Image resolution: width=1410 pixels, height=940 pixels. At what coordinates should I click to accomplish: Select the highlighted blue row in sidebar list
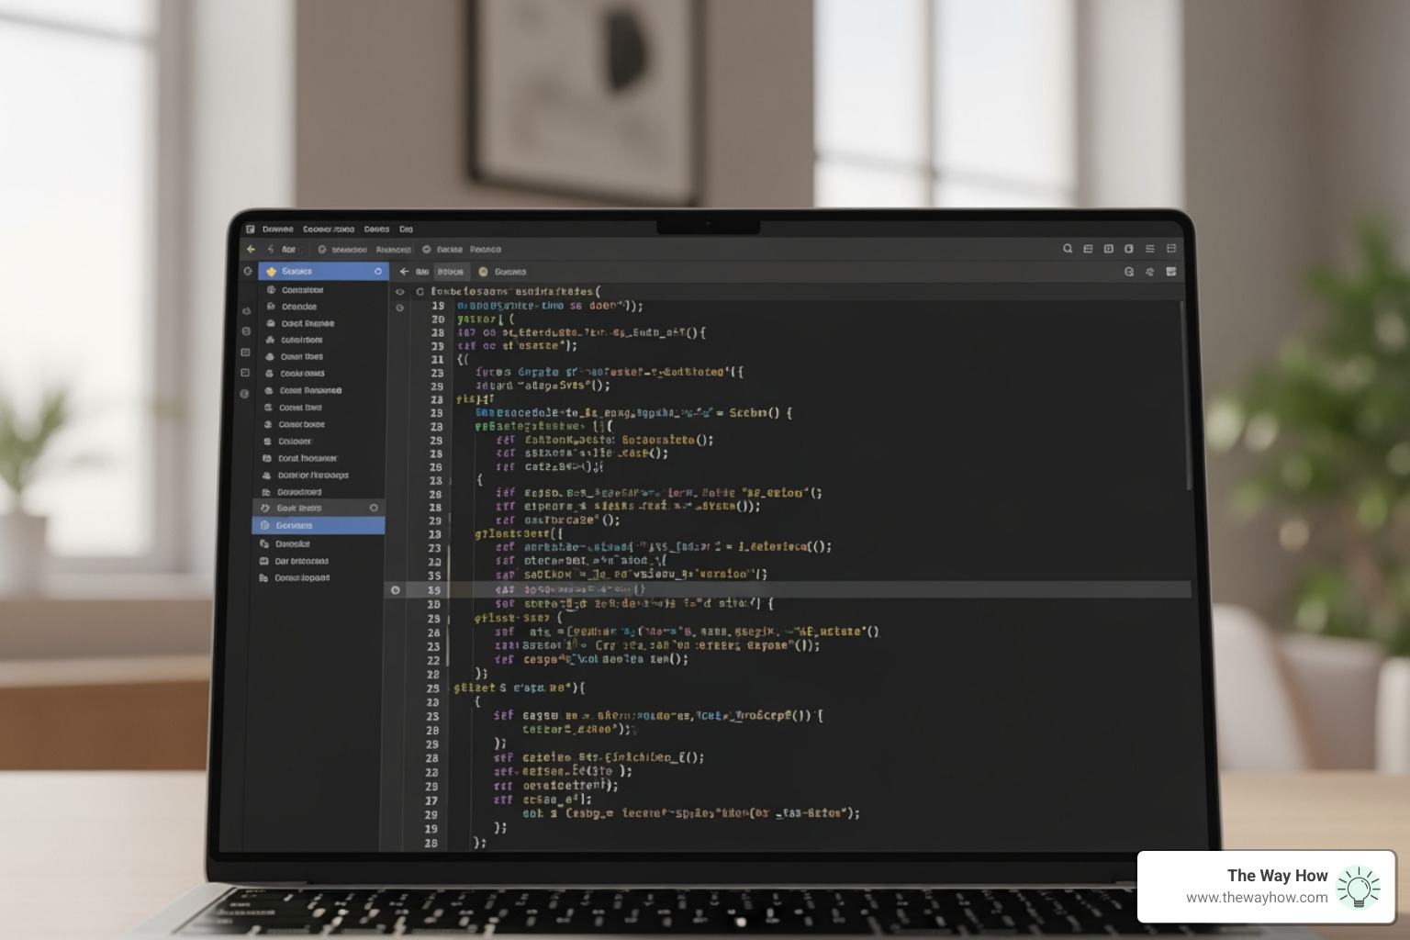pyautogui.click(x=319, y=525)
